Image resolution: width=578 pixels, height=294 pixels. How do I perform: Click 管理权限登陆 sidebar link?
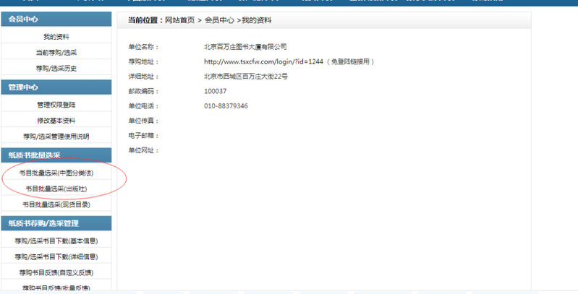(x=56, y=105)
